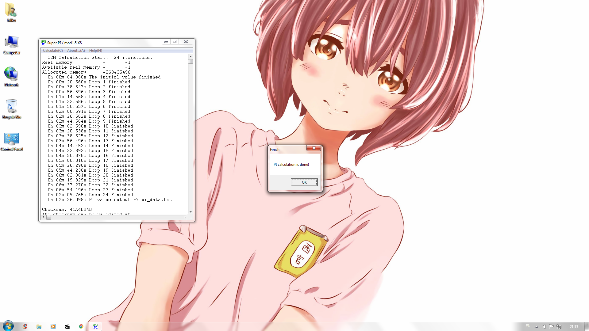The image size is (589, 331).
Task: Maximize the Super PI window
Action: pyautogui.click(x=175, y=42)
